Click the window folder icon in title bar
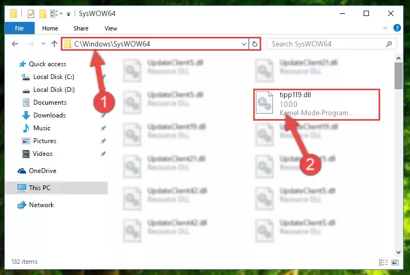Image resolution: width=410 pixels, height=275 pixels. (14, 13)
